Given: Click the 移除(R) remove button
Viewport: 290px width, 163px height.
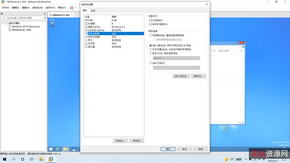Looking at the screenshot, I should (x=136, y=141).
